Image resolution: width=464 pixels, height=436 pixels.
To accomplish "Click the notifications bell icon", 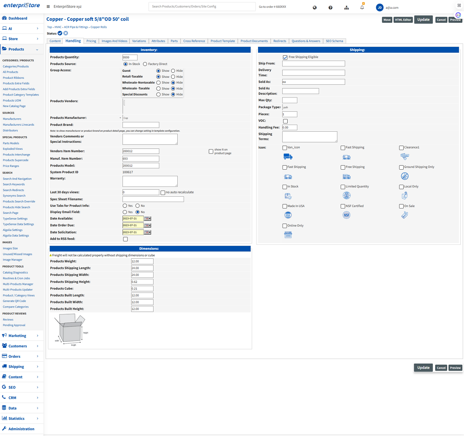I will coord(362,7).
